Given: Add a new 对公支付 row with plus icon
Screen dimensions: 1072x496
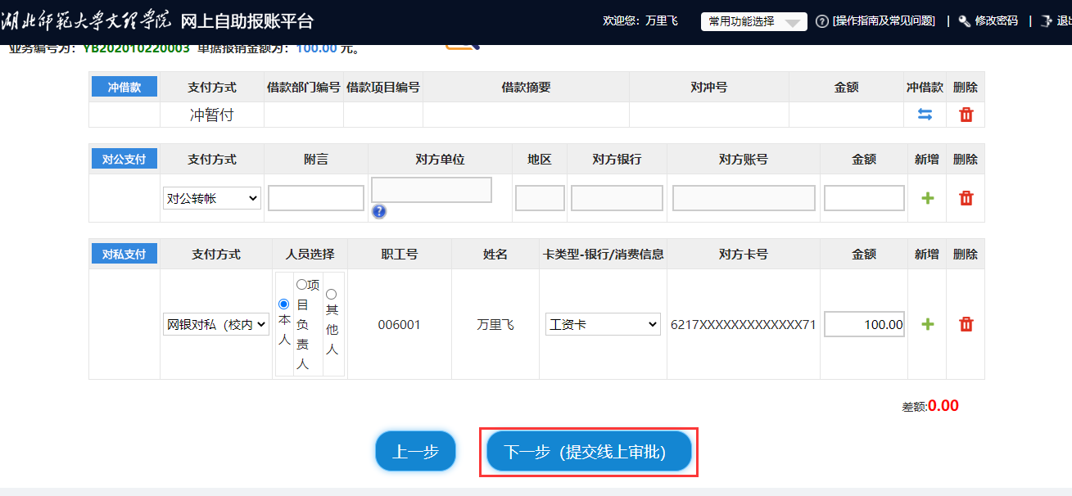Looking at the screenshot, I should [927, 198].
